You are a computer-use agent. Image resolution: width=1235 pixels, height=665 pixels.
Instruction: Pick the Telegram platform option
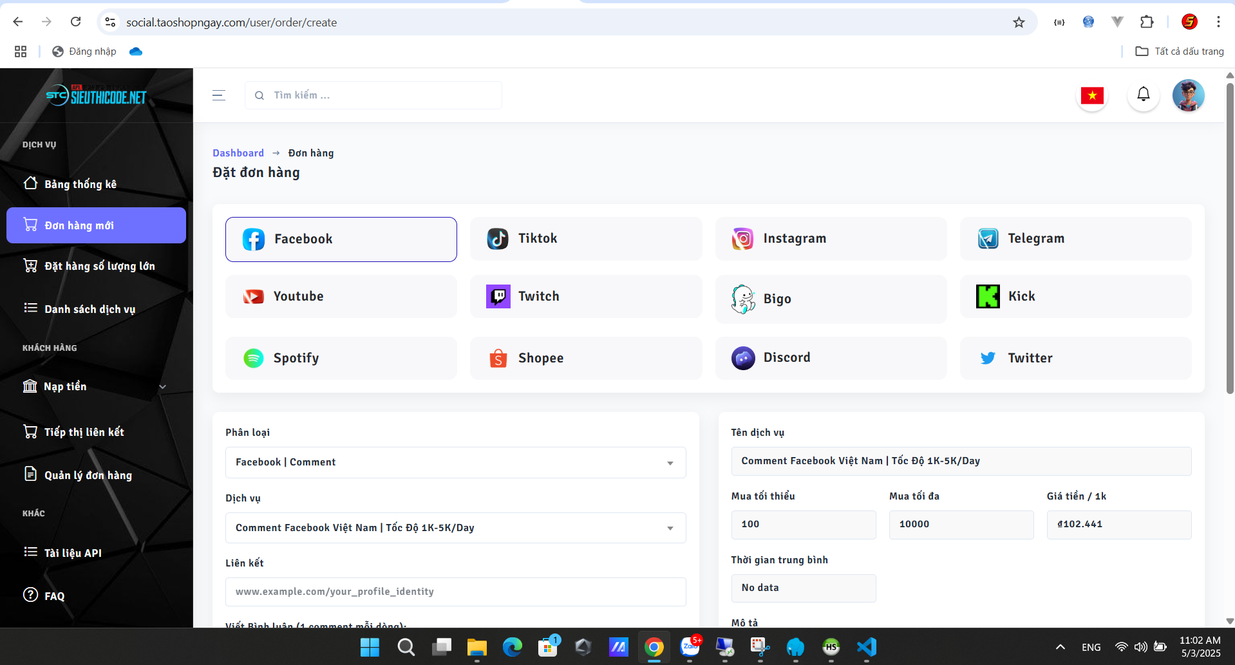[x=1075, y=239]
